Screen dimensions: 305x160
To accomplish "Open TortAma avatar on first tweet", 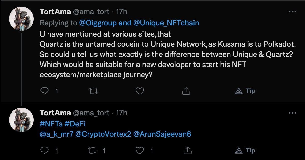I will tap(21, 19).
